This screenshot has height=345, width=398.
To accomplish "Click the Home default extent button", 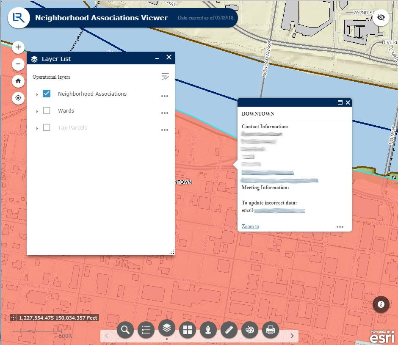I will click(x=18, y=81).
